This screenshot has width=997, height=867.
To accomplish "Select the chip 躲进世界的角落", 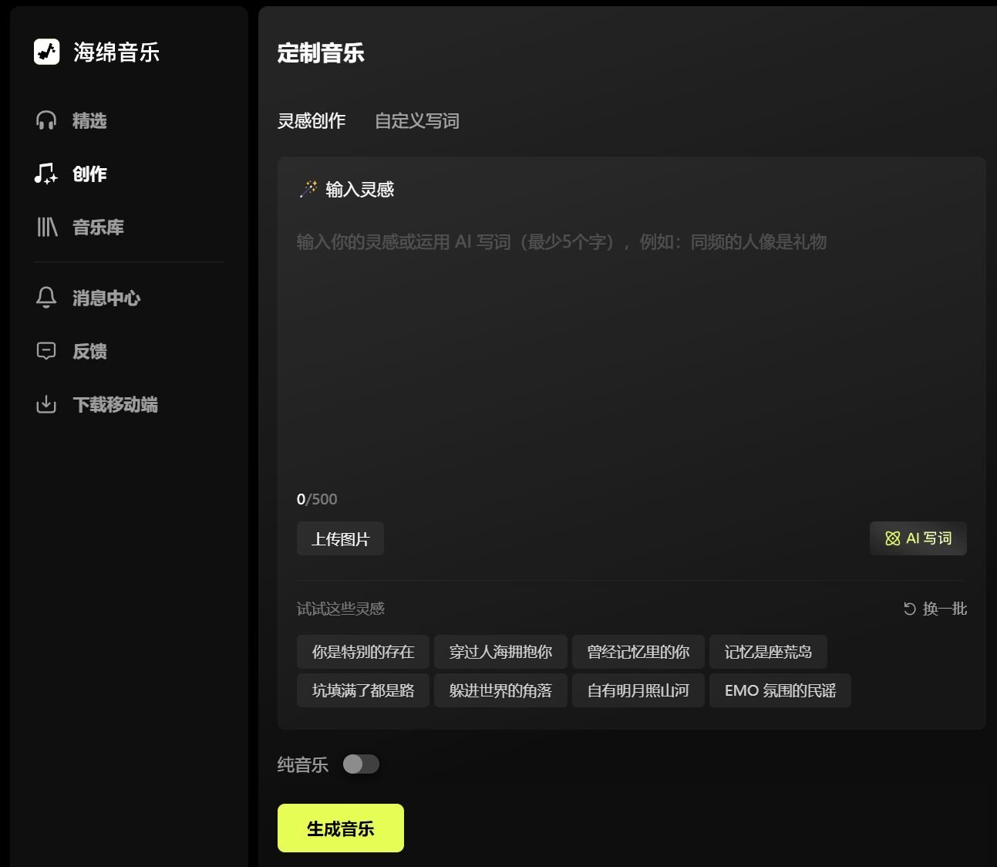I will [x=500, y=690].
